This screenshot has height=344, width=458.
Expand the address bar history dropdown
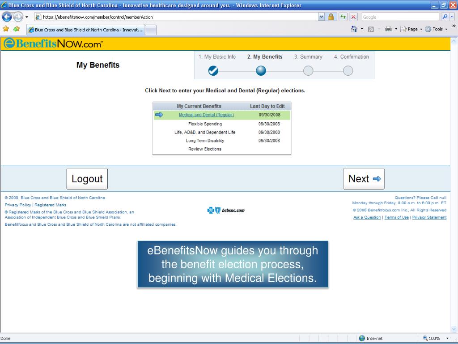[321, 17]
